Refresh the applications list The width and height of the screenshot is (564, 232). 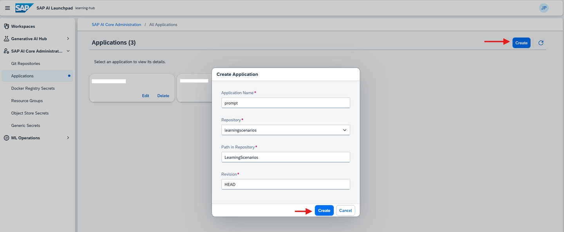point(541,43)
